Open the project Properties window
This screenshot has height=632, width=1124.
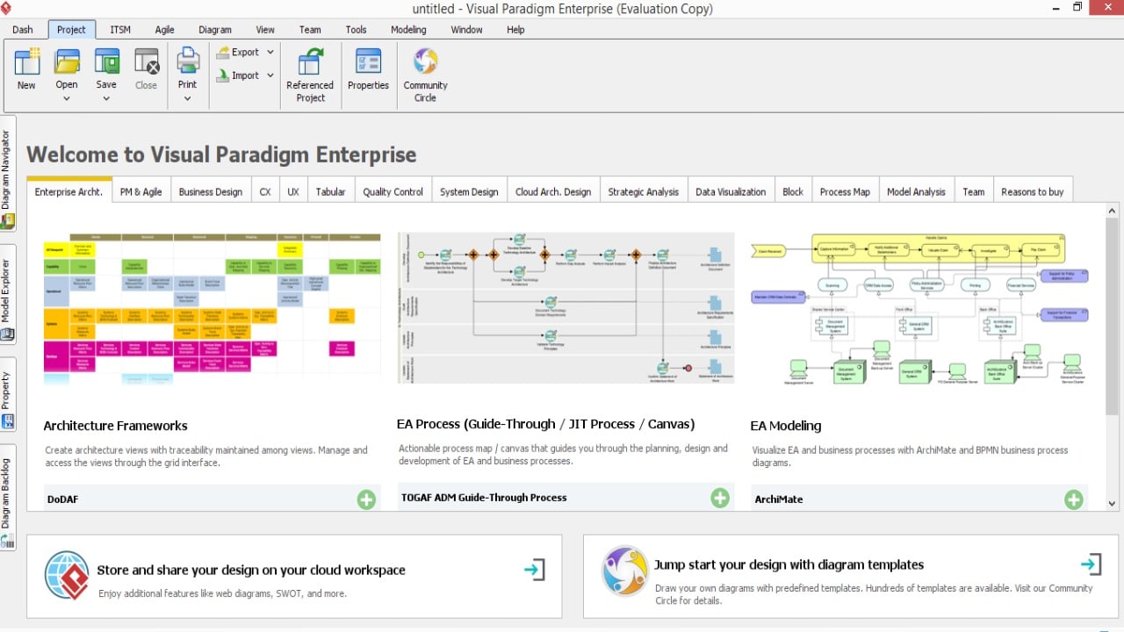click(367, 70)
